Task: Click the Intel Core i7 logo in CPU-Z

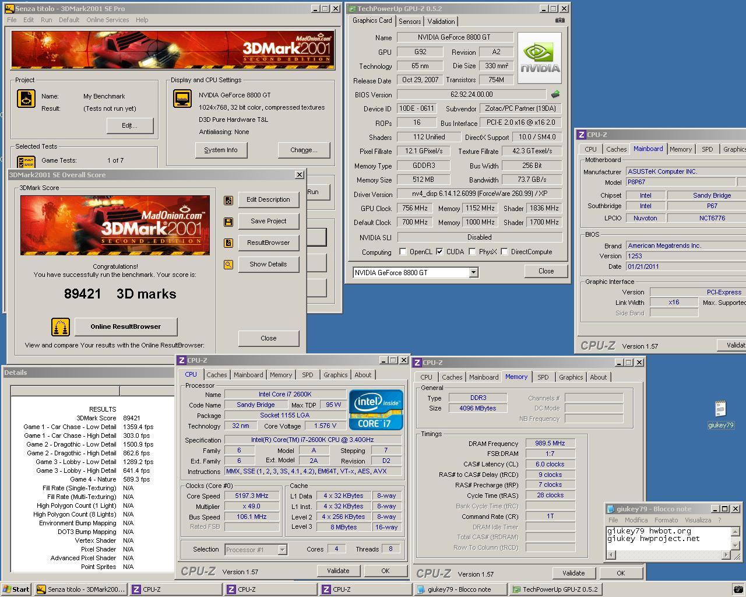Action: point(376,410)
